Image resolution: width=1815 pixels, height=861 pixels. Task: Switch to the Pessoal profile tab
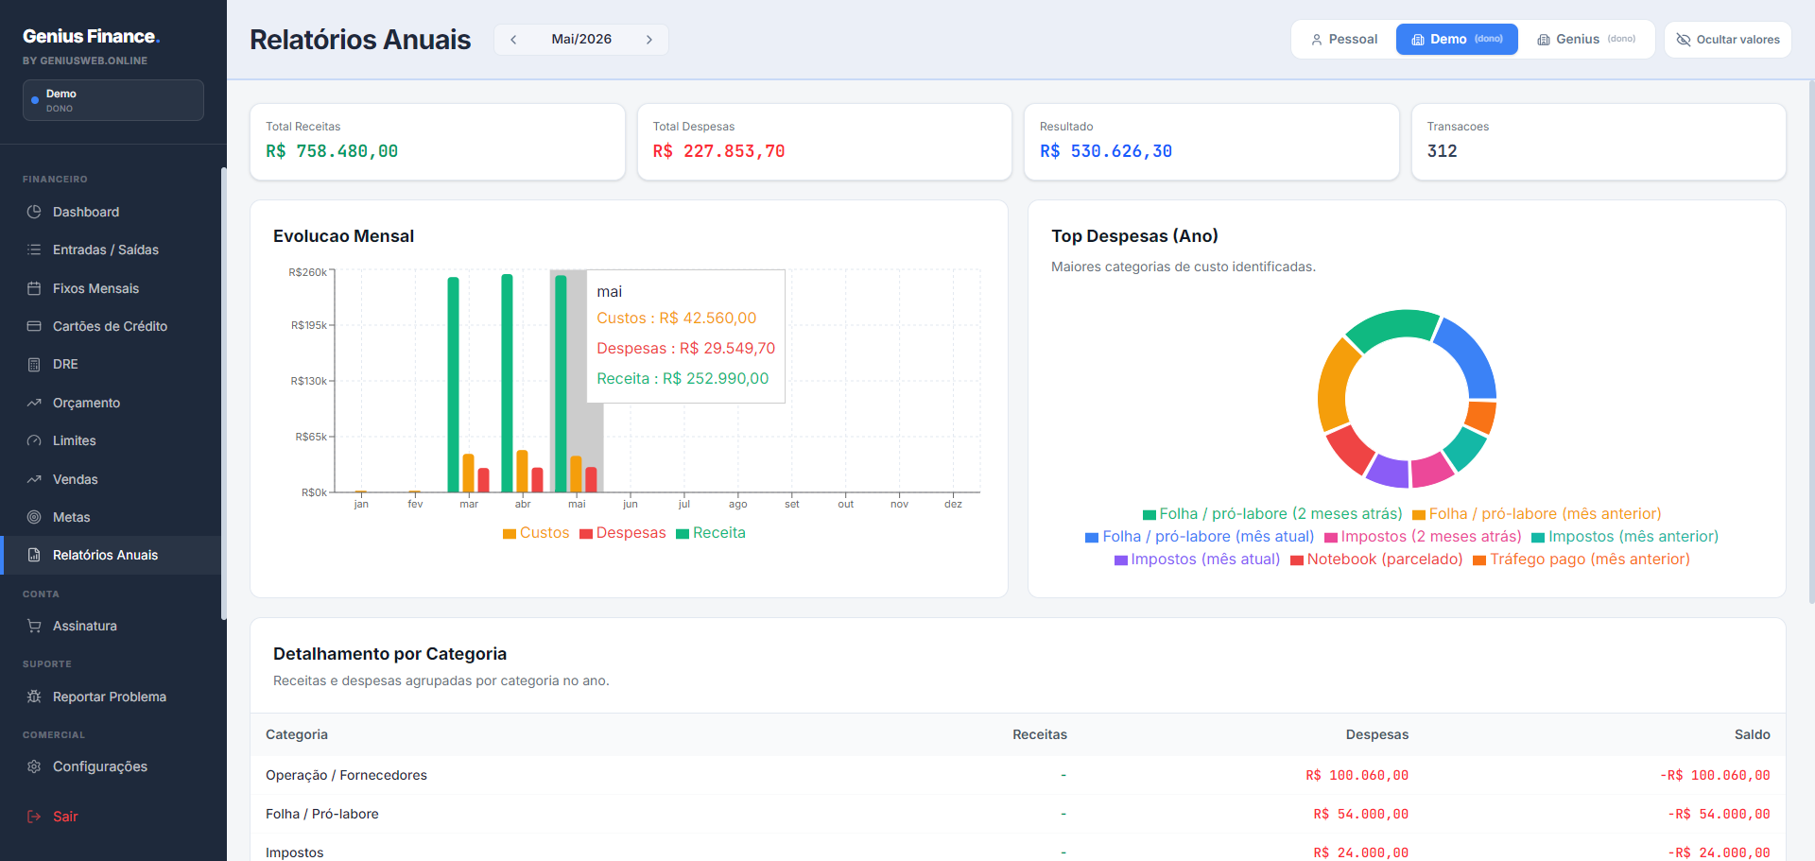(1344, 40)
